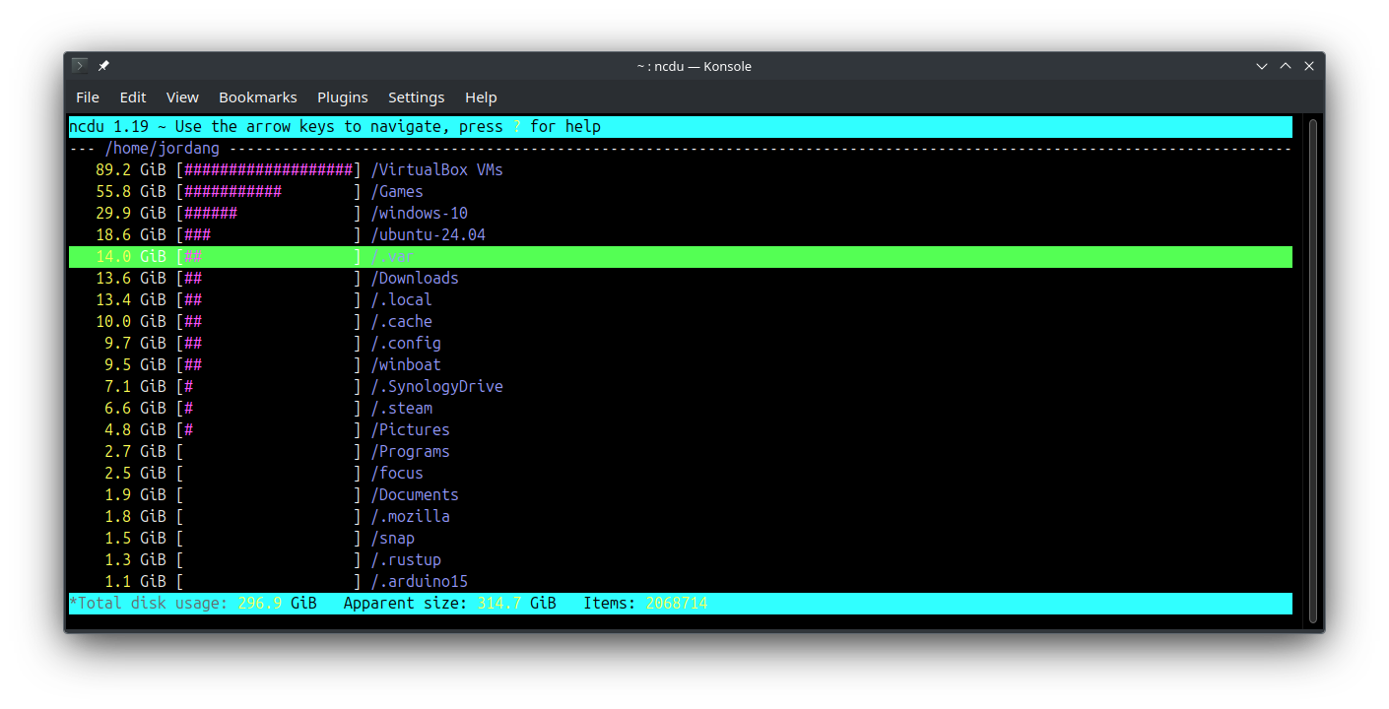Open the Plugins menu

(x=343, y=97)
